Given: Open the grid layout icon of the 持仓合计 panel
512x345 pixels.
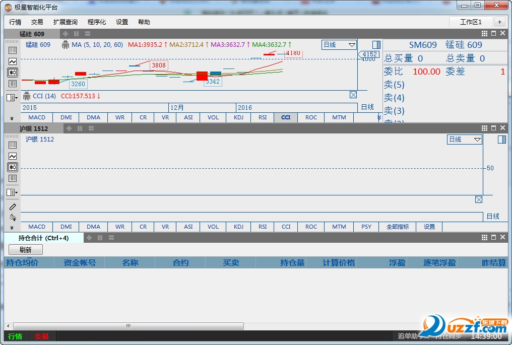Looking at the screenshot, I should 485,237.
